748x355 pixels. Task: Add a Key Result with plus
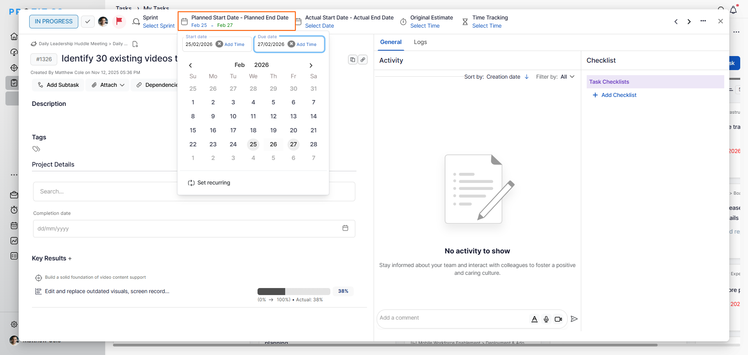pos(70,258)
